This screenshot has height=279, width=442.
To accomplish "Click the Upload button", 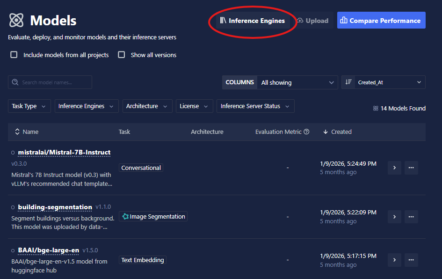I will point(313,21).
